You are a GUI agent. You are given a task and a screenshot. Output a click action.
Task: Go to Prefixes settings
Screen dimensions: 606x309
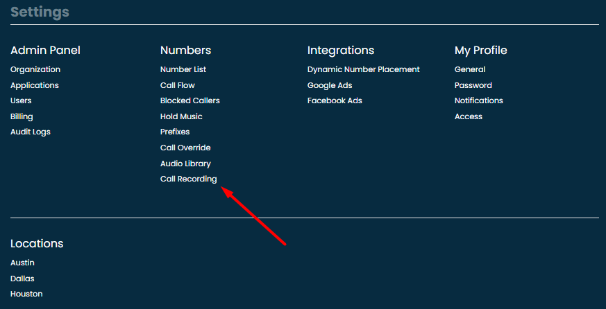175,132
